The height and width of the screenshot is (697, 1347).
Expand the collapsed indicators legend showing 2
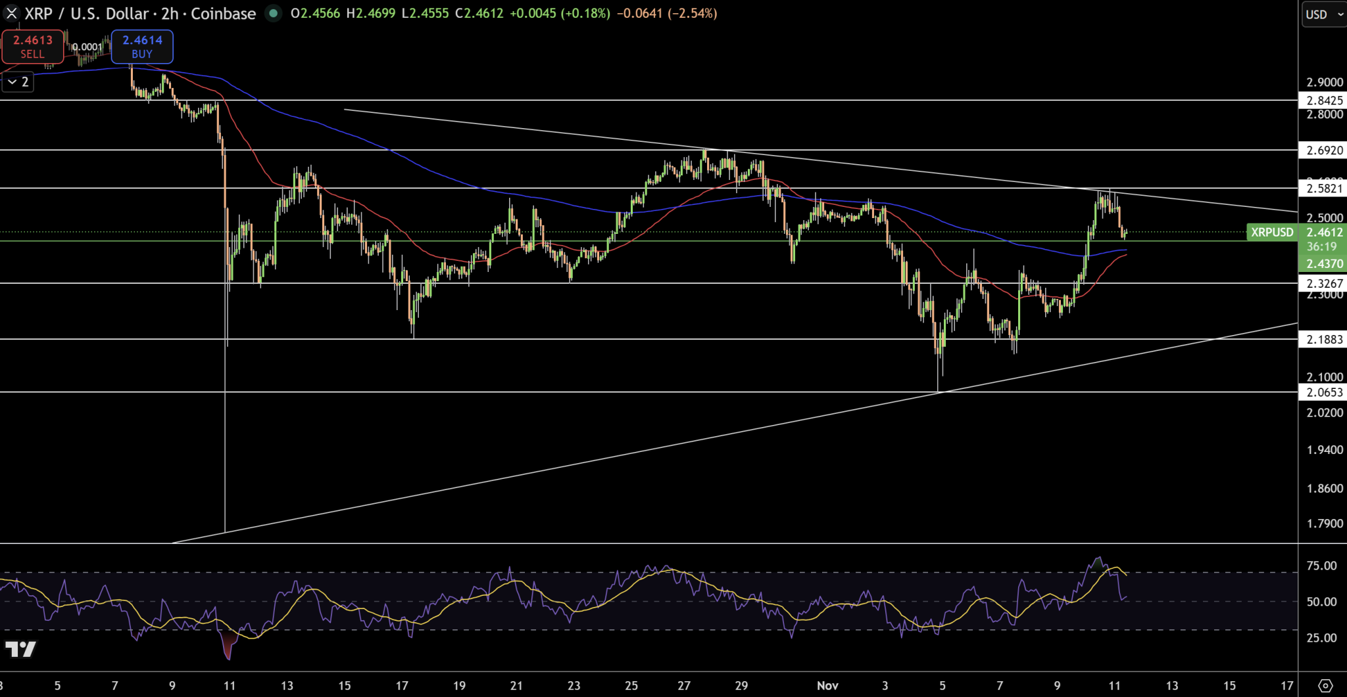coord(18,82)
